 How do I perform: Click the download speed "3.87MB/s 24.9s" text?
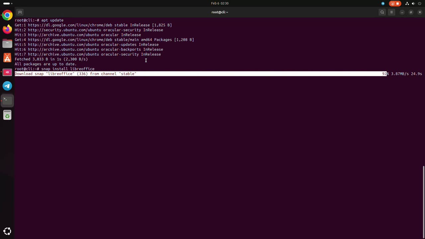click(406, 74)
